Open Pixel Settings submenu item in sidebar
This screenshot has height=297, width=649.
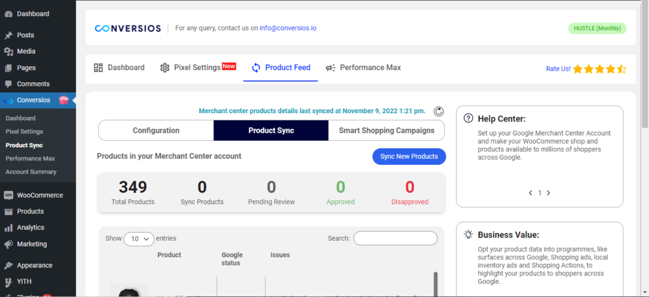[x=25, y=131]
